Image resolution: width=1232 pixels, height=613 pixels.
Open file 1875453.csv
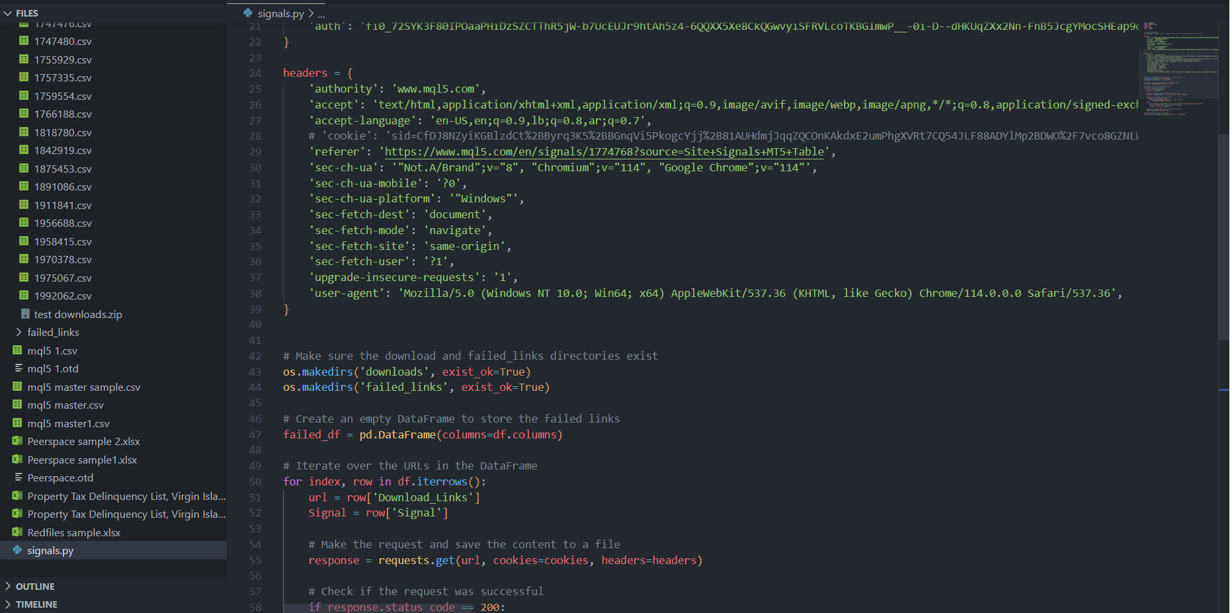[x=63, y=169]
